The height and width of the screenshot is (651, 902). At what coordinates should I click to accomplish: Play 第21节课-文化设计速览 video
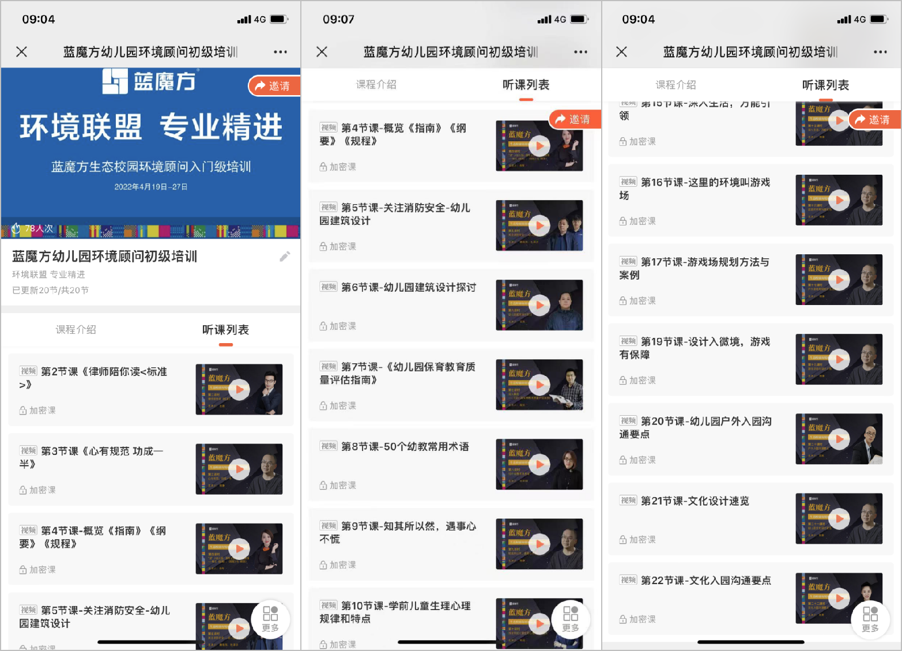tap(839, 518)
